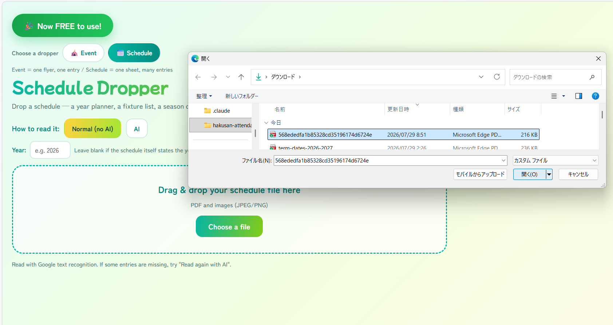Sort by 名前 column header
Viewport: 613px width, 325px height.
point(280,109)
